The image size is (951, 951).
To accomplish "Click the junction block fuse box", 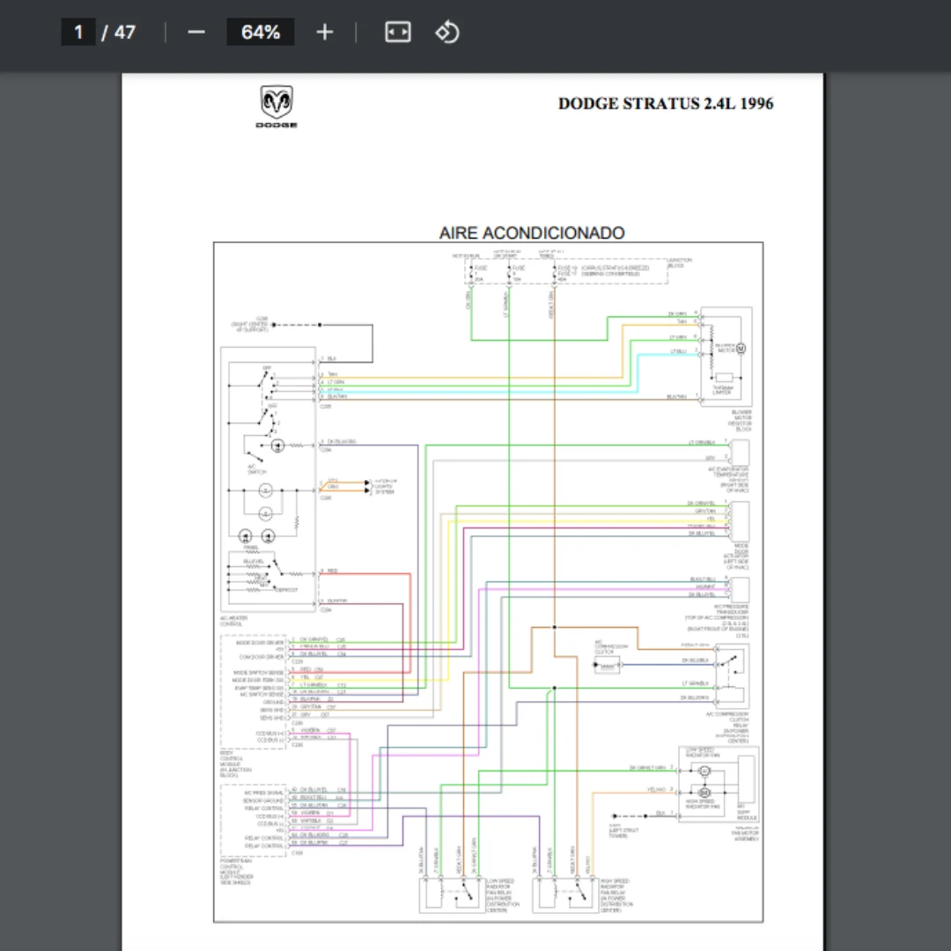I will click(565, 271).
